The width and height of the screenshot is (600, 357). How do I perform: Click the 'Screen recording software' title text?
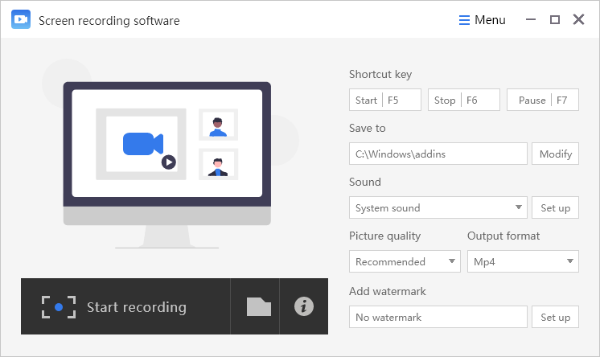(x=109, y=21)
